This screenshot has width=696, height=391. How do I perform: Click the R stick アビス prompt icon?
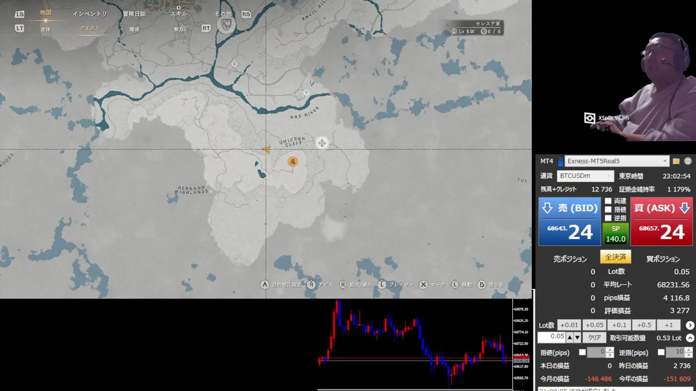click(x=312, y=285)
